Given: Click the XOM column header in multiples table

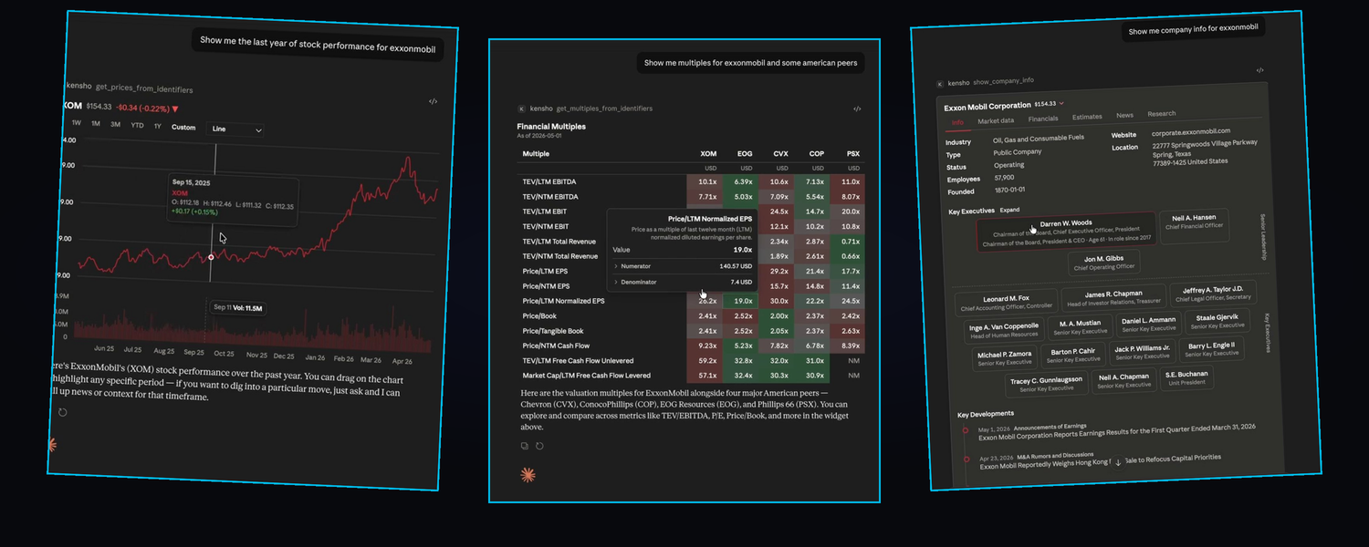Looking at the screenshot, I should (x=708, y=154).
